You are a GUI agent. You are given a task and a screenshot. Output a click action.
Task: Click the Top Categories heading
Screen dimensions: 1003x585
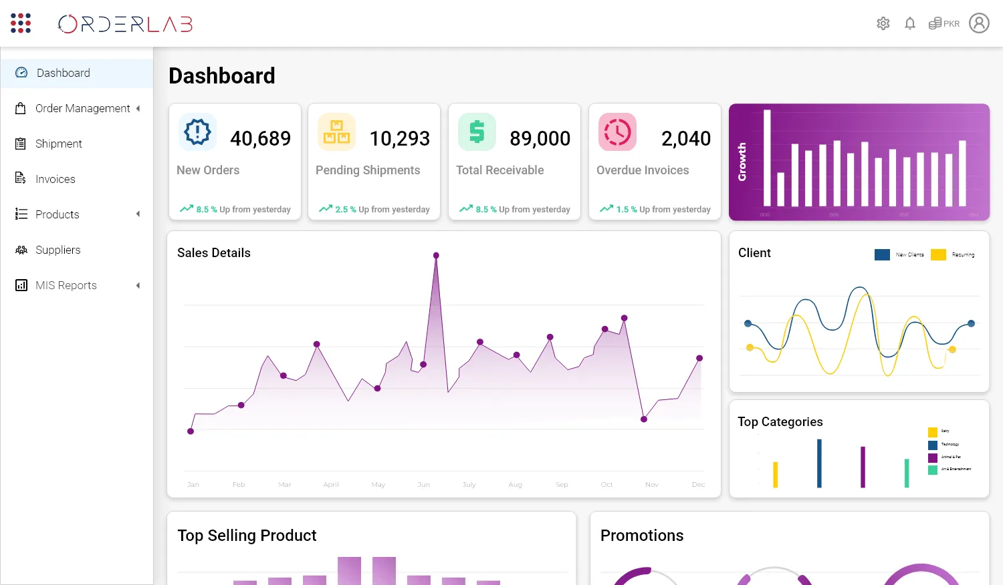(x=780, y=421)
